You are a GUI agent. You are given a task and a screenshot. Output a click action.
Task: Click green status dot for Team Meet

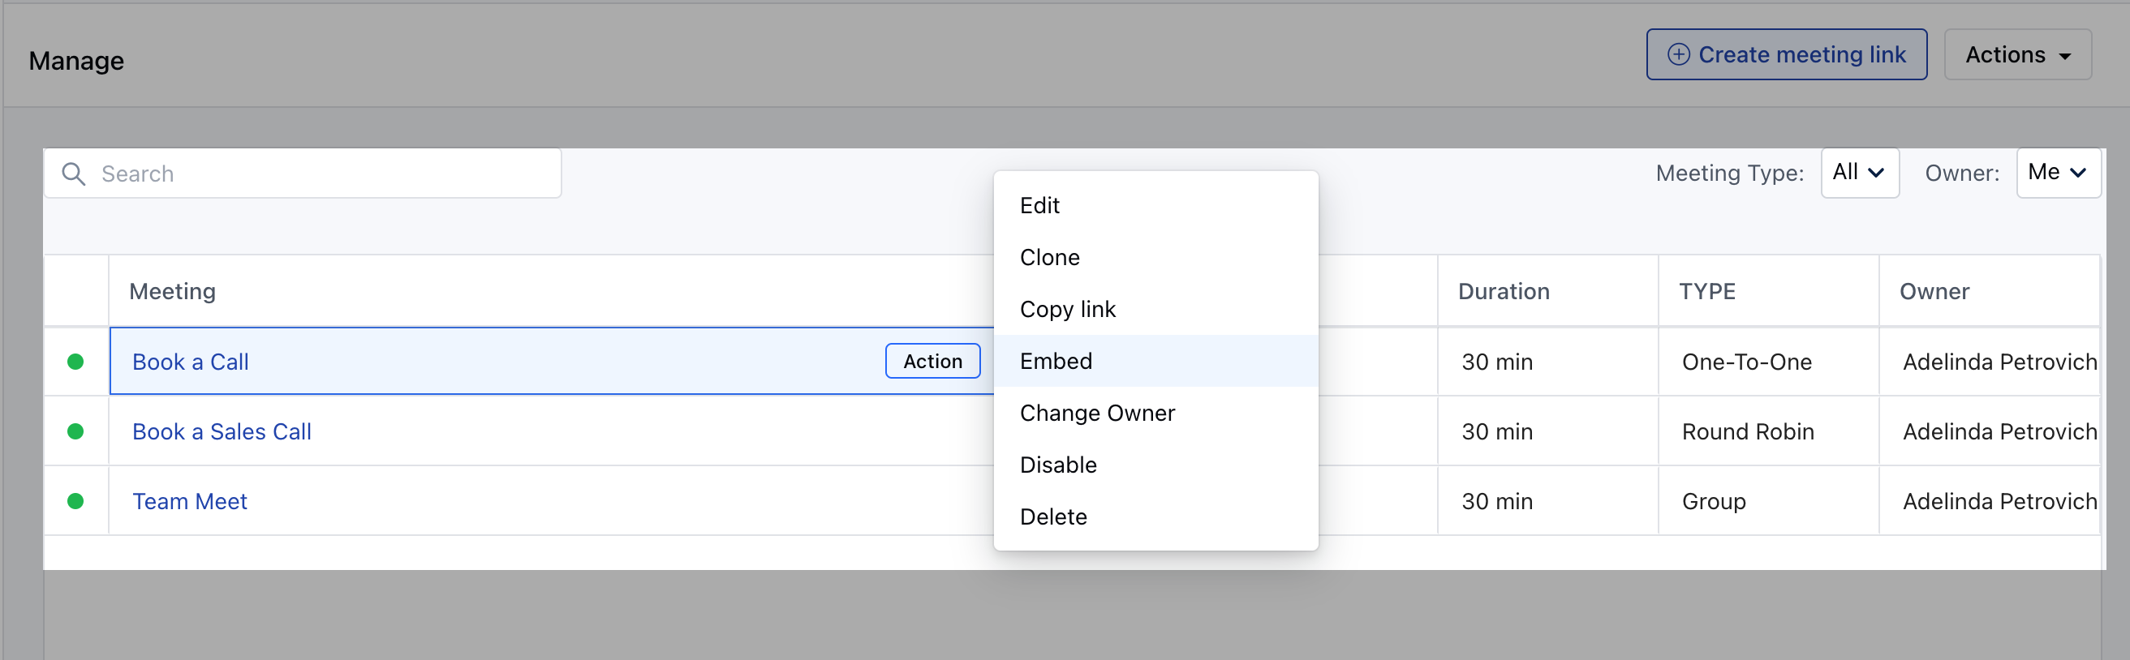75,501
